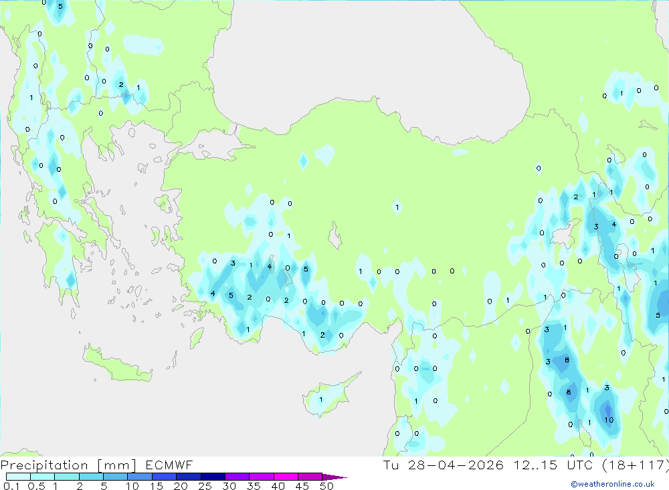Click the '(18+117)' forecast step text

coord(636,465)
